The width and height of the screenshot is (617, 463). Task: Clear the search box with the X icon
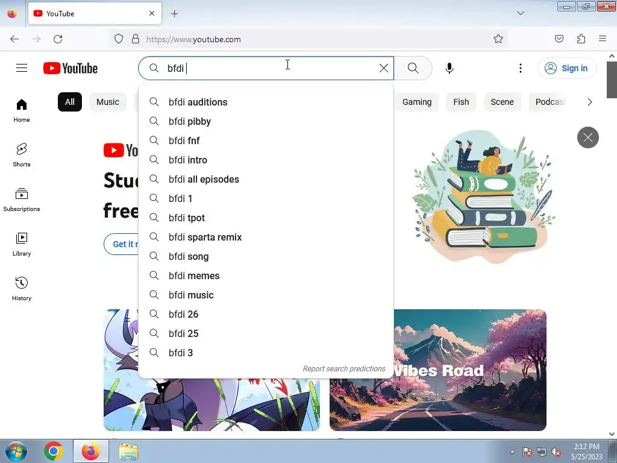(384, 68)
